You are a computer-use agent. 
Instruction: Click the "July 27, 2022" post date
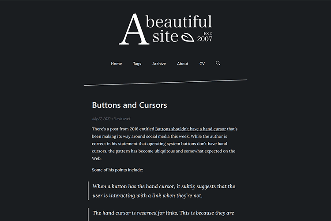(101, 119)
